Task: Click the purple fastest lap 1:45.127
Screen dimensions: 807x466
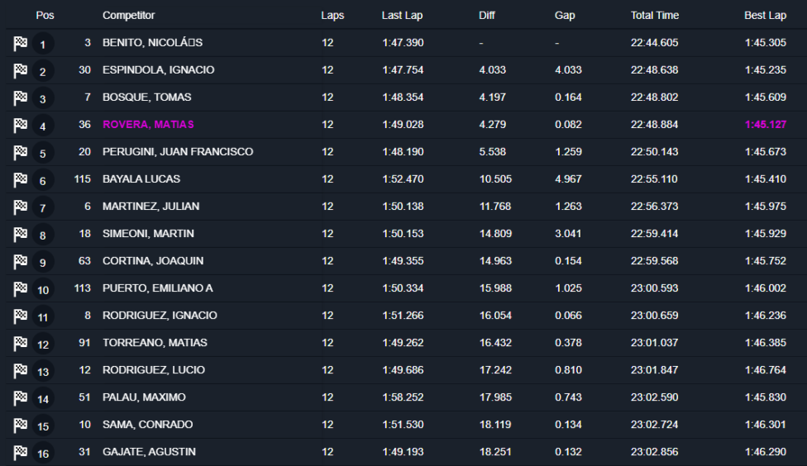Action: 766,125
